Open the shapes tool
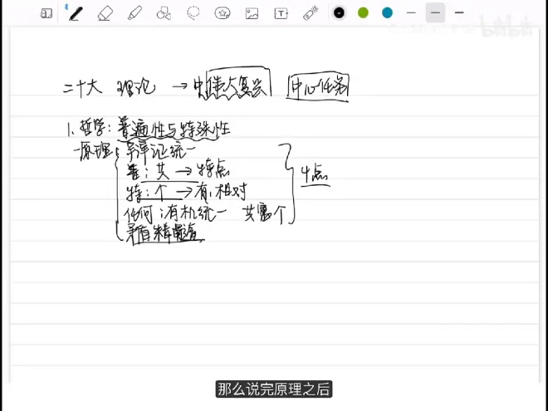Viewport: 548px width, 411px height. coord(164,13)
